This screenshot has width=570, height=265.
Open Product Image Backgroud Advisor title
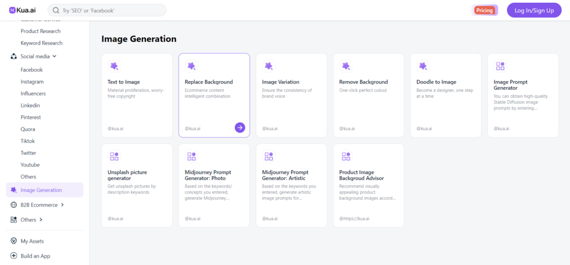(361, 175)
